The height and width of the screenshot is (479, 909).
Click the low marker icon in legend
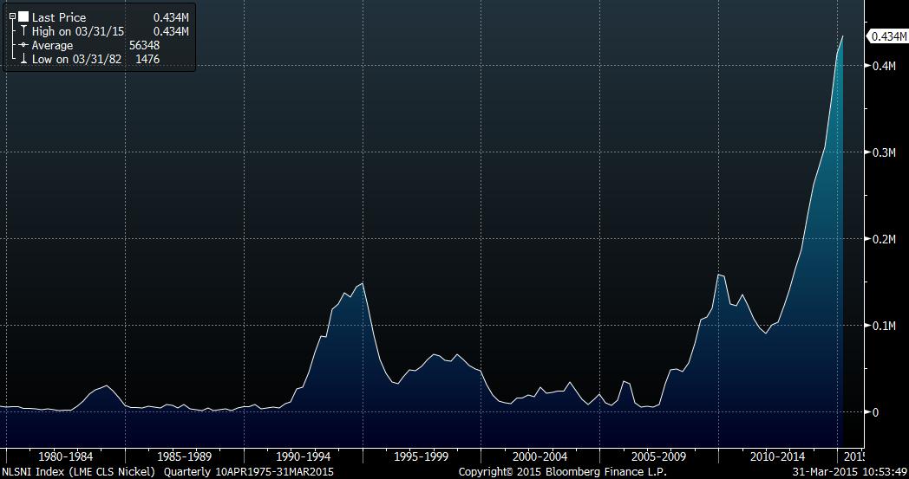(23, 59)
